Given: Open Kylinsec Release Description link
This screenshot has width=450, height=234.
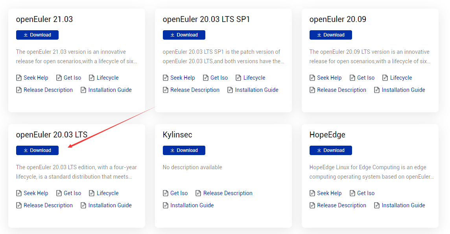Looking at the screenshot, I should tap(228, 193).
